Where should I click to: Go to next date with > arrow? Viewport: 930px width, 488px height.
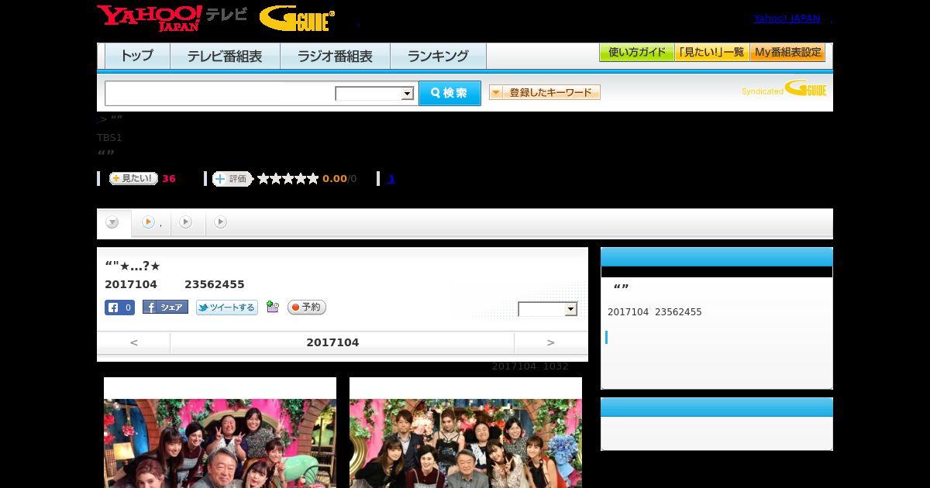coord(551,342)
